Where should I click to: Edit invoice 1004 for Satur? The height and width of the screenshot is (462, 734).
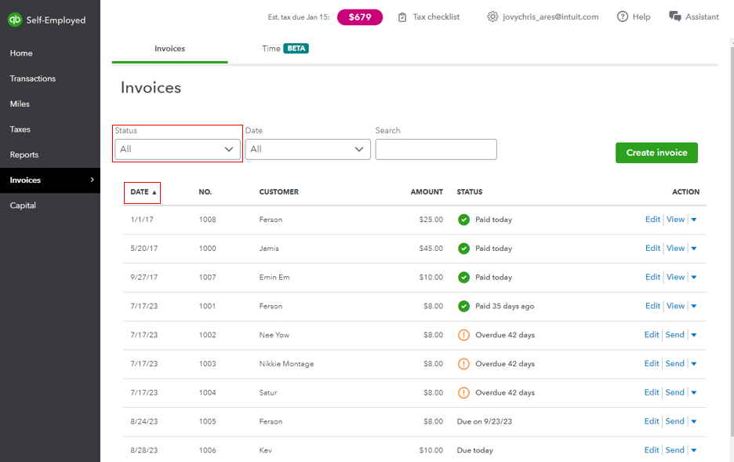(652, 392)
